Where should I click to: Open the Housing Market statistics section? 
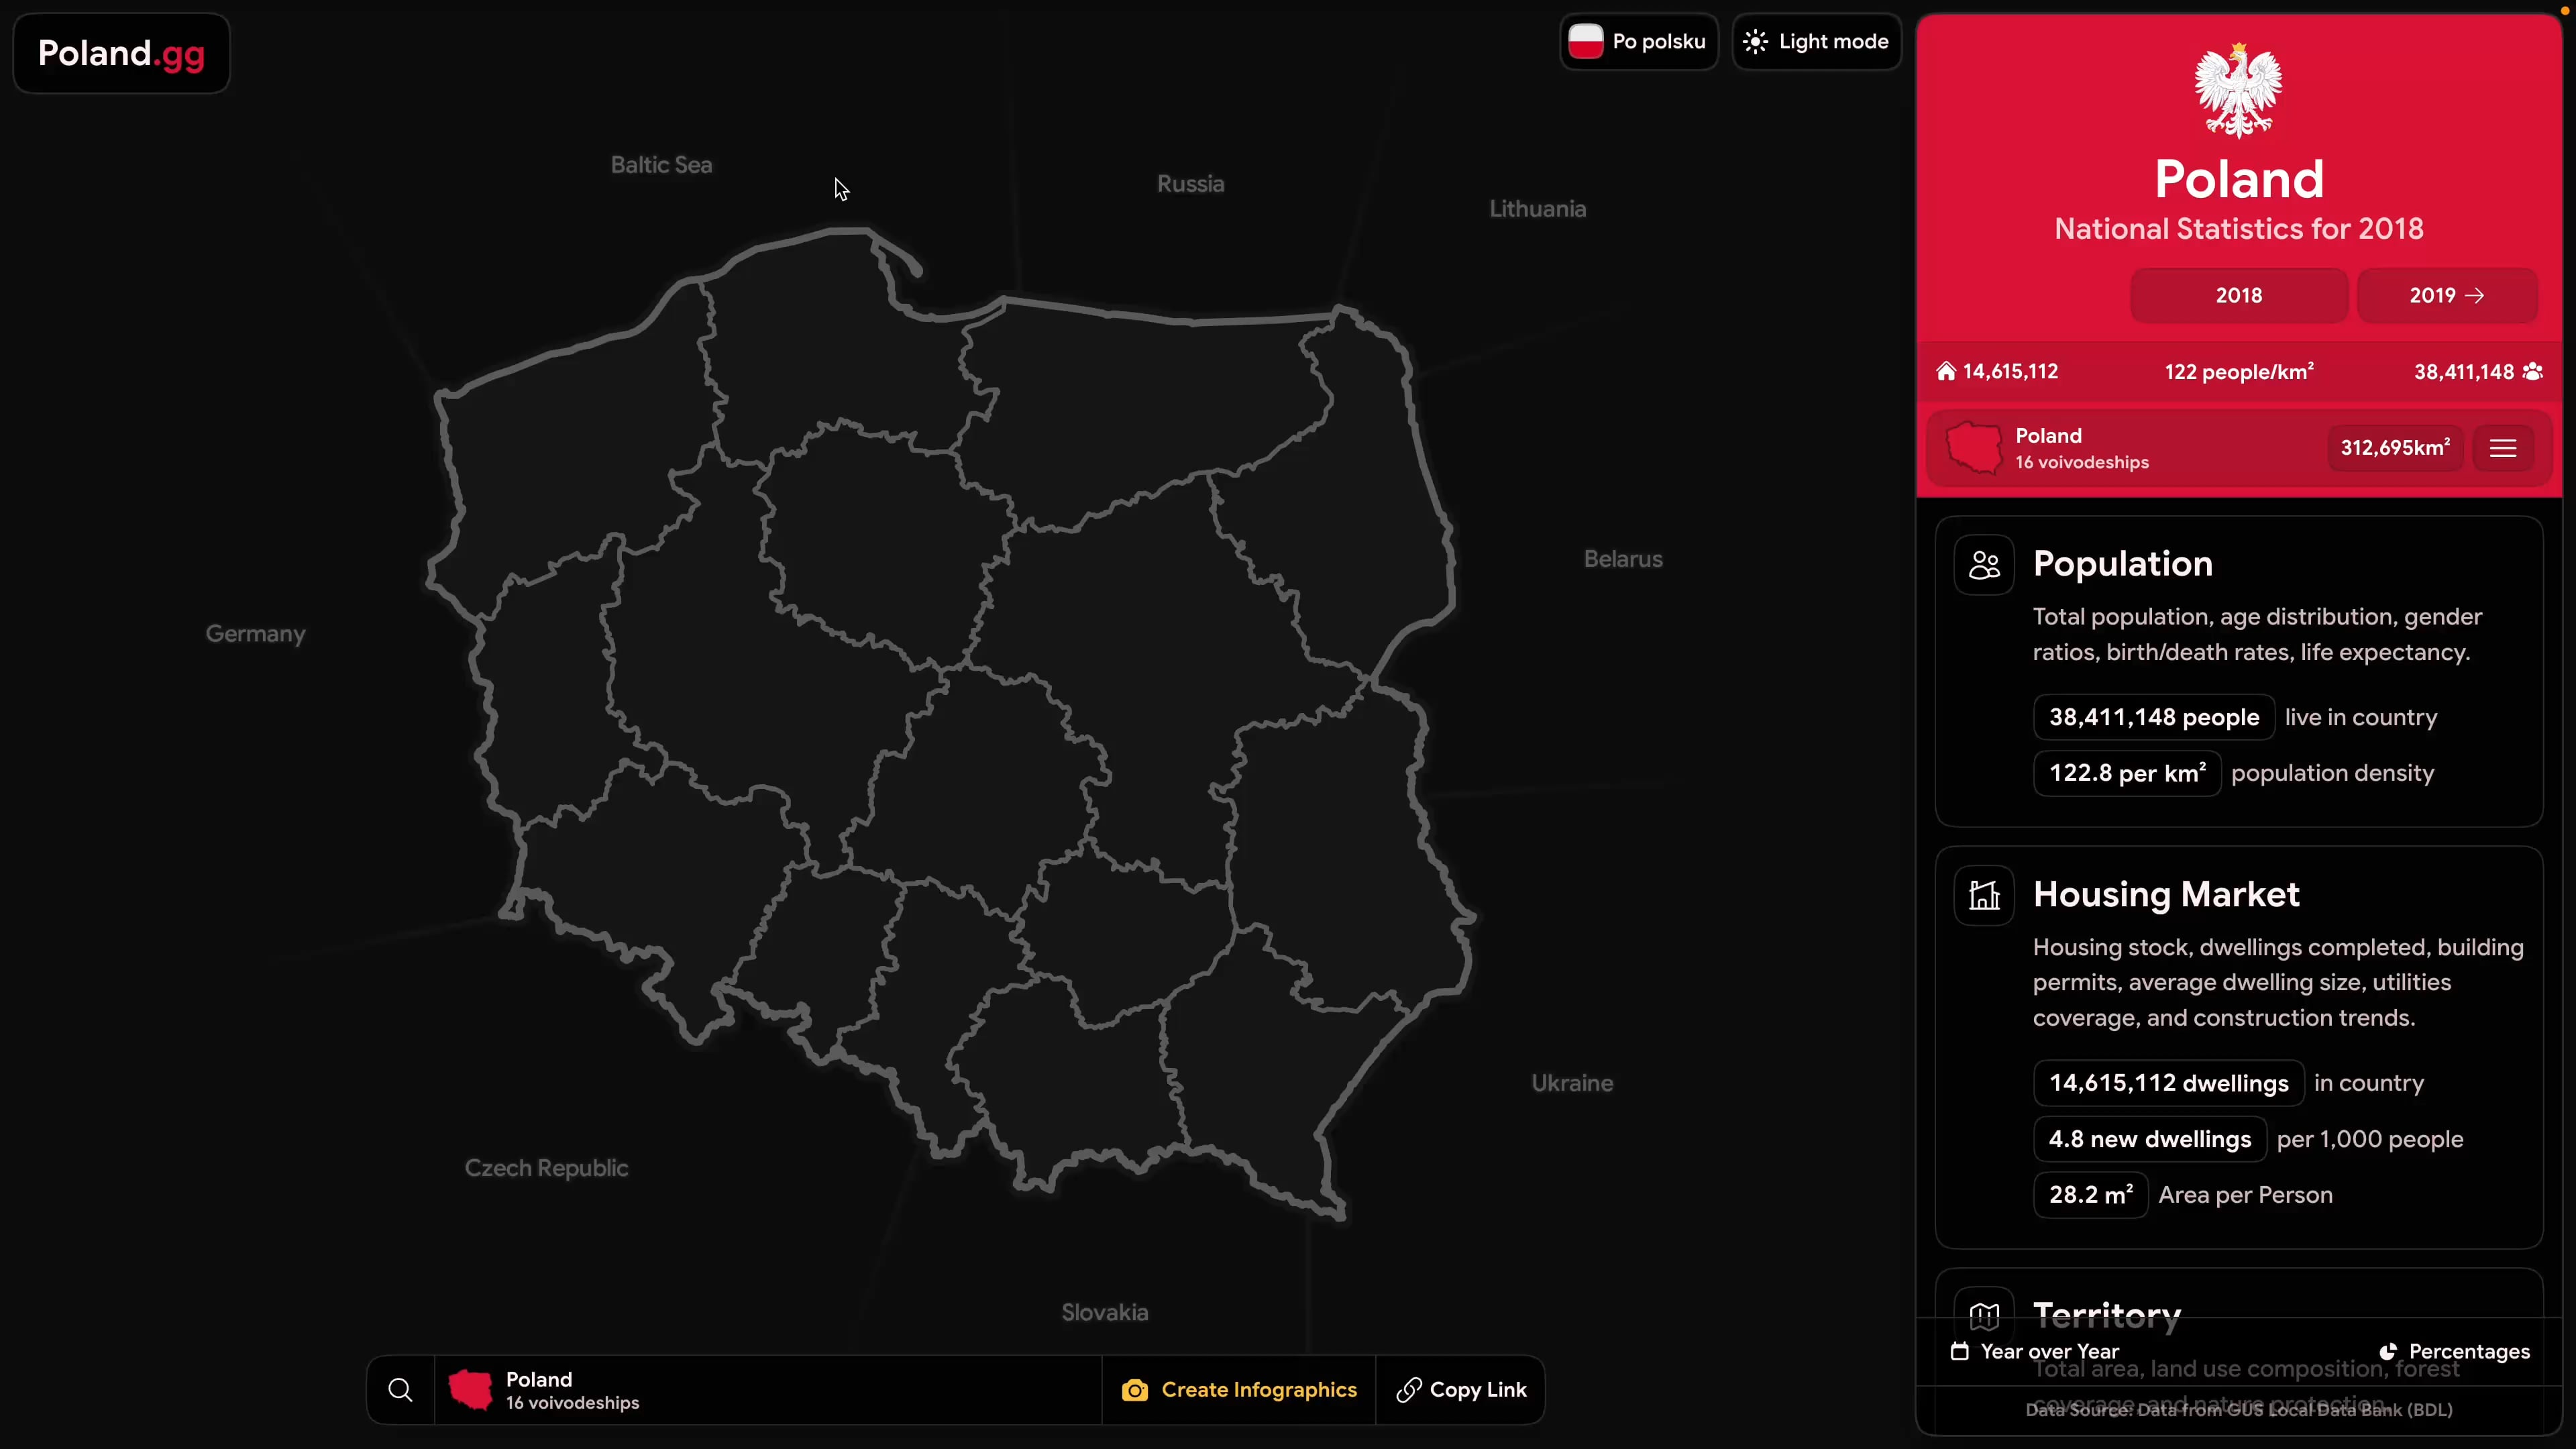[x=2166, y=894]
